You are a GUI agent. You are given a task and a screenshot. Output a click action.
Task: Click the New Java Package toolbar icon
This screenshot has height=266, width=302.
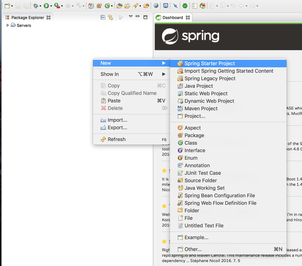(x=99, y=6)
